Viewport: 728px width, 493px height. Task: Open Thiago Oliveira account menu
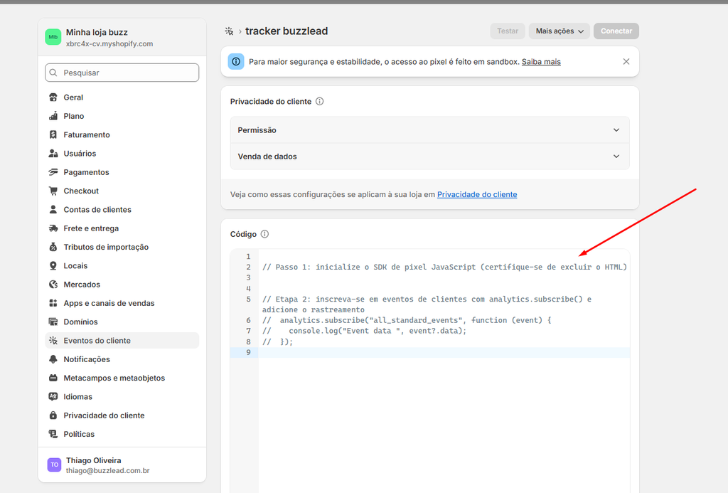pos(122,465)
